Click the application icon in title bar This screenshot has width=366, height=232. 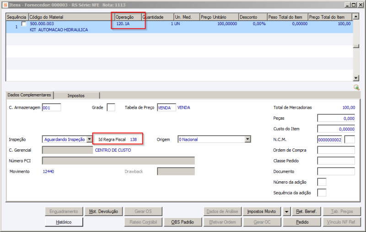tap(5, 5)
